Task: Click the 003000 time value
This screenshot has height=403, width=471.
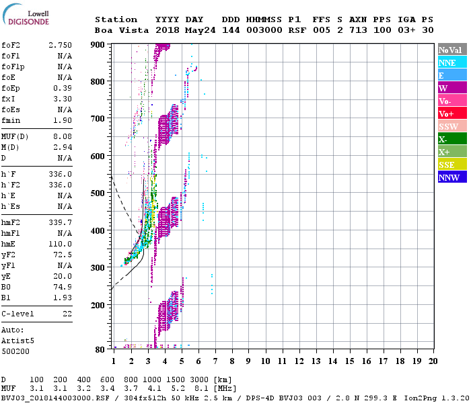Action: coord(264,30)
